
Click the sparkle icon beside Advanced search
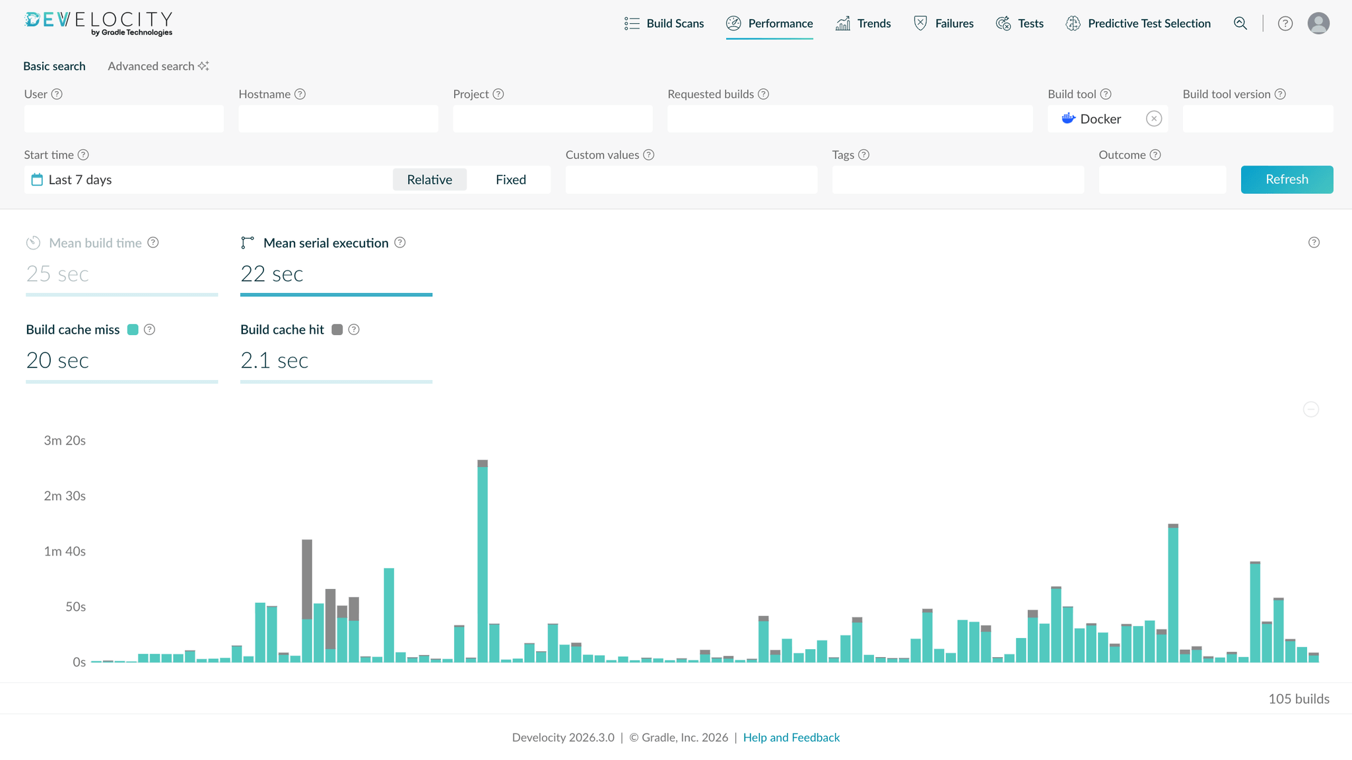click(x=203, y=66)
